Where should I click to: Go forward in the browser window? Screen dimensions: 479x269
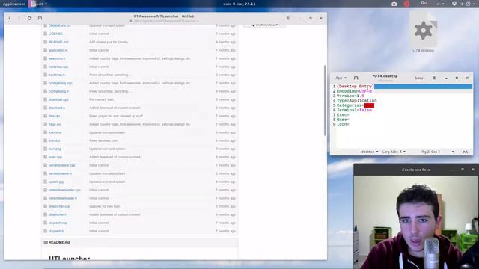(19, 18)
